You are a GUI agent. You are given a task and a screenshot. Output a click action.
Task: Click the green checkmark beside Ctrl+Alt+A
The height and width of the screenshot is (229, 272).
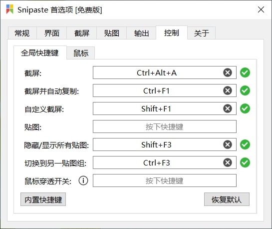tap(245, 72)
